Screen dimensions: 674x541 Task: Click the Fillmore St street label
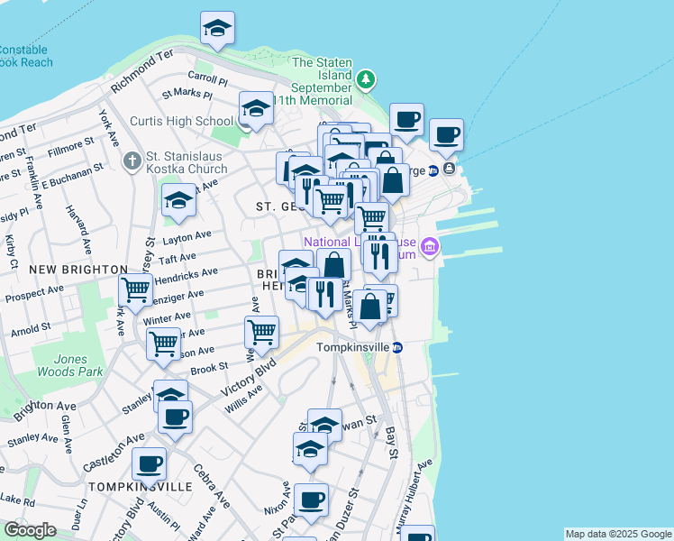pos(71,147)
